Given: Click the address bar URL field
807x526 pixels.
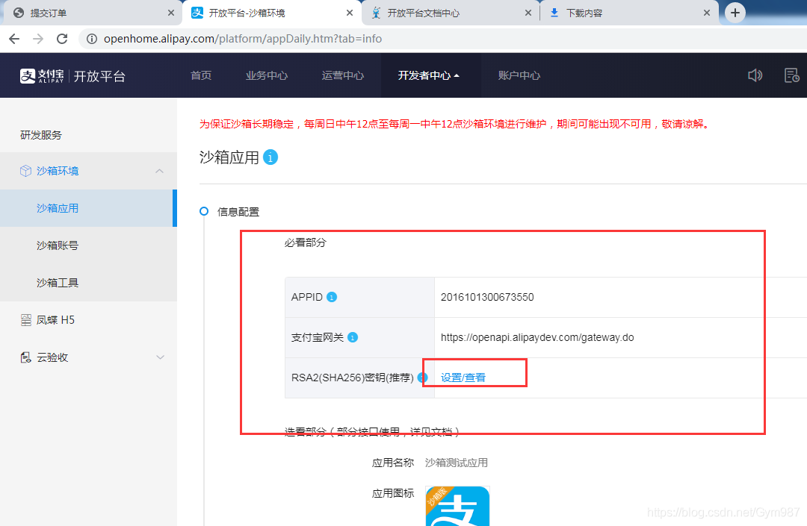Looking at the screenshot, I should pos(442,39).
